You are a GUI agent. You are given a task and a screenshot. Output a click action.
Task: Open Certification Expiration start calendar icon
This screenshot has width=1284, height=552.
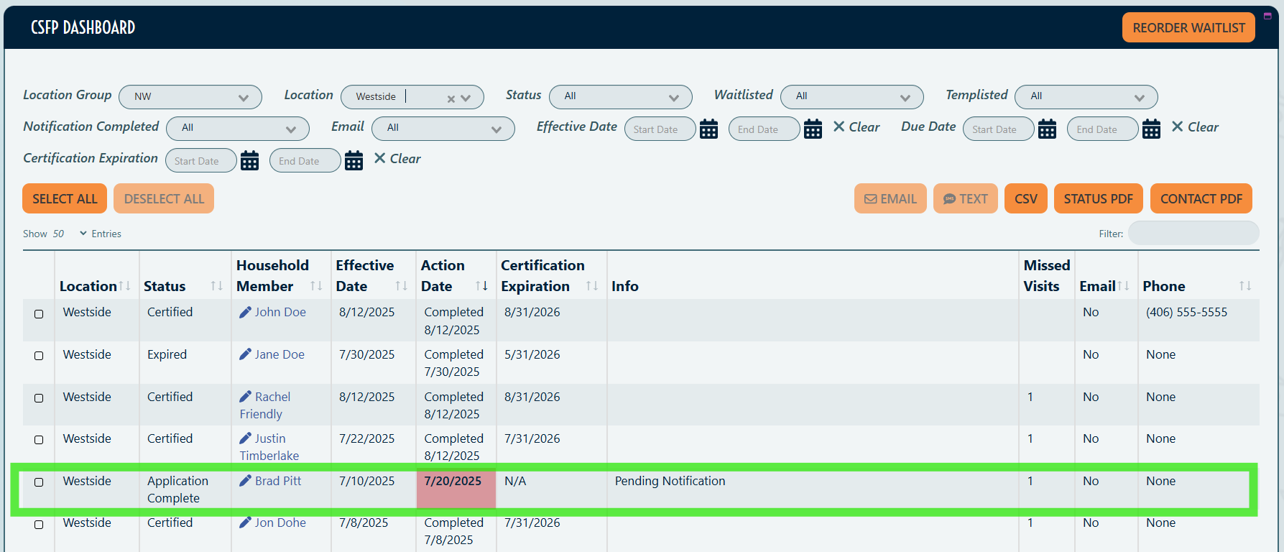click(x=249, y=160)
